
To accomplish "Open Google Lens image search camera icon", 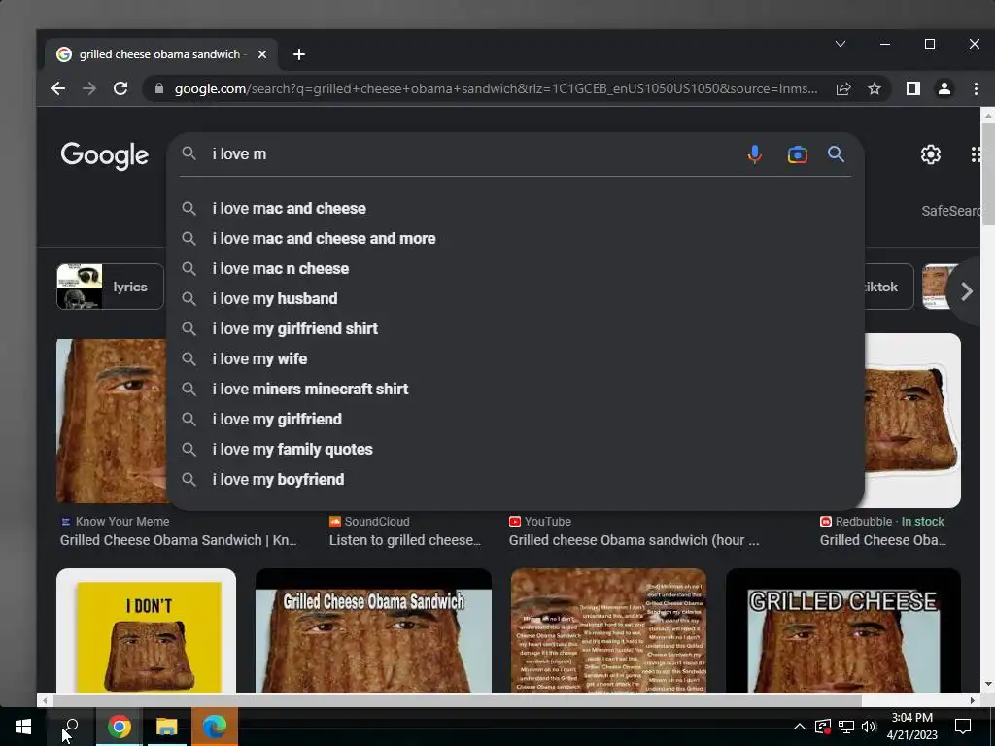I will tap(797, 154).
